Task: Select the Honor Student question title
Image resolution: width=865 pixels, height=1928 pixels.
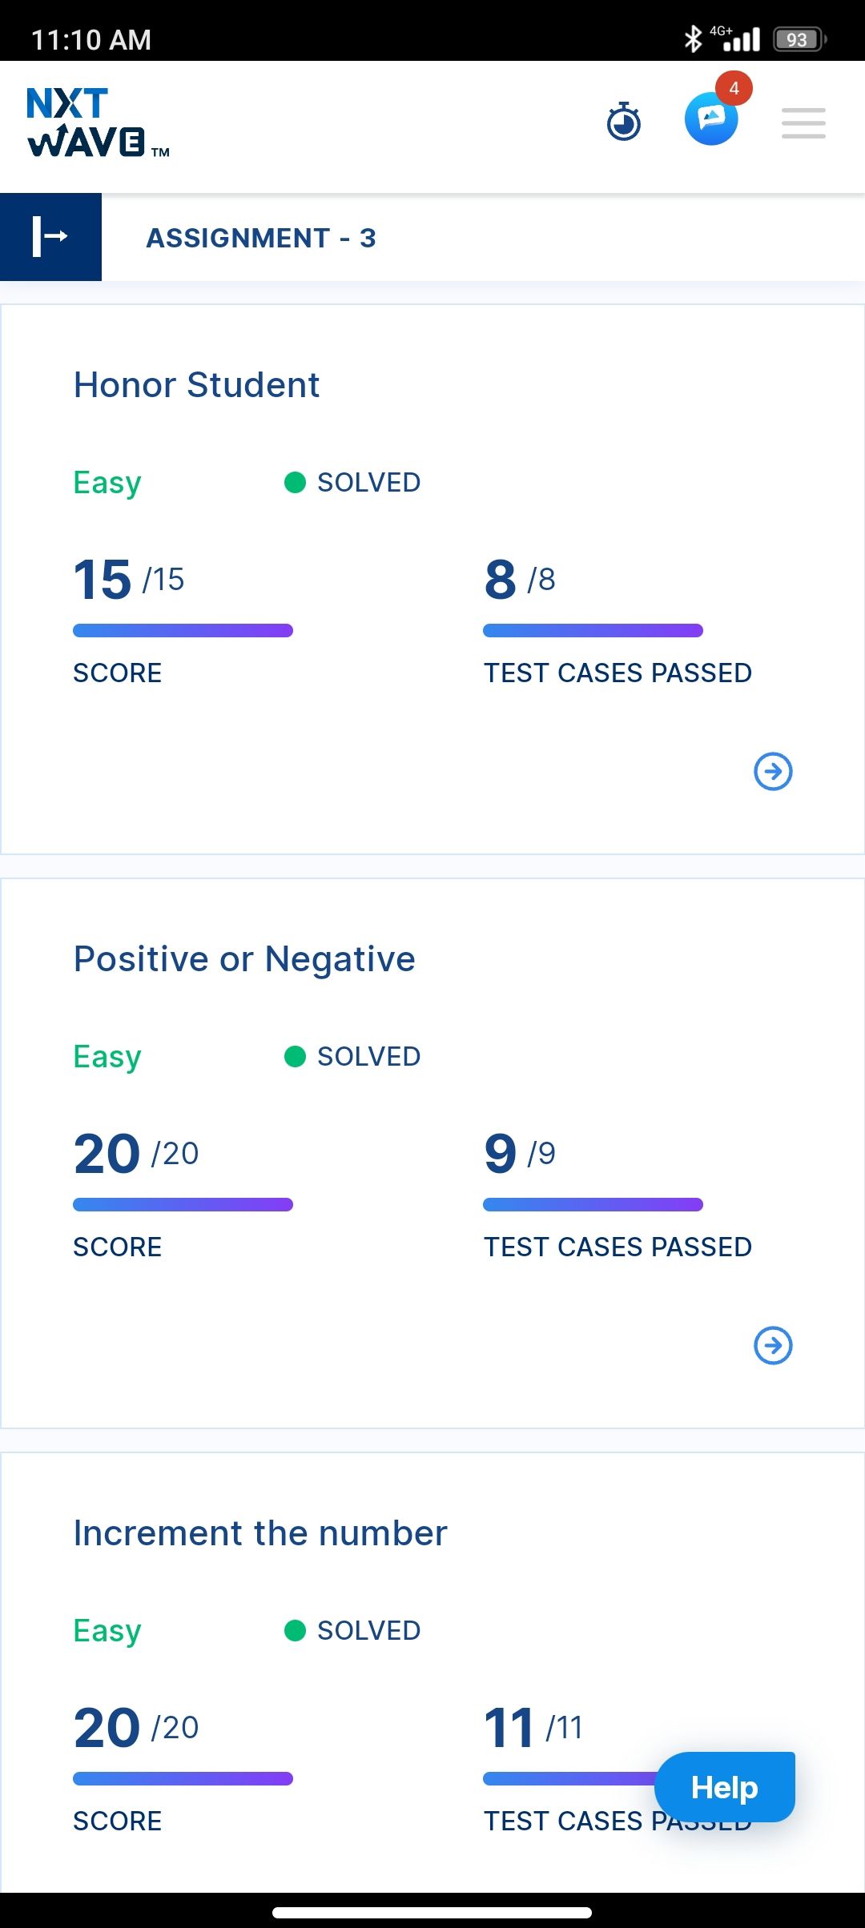Action: point(196,385)
